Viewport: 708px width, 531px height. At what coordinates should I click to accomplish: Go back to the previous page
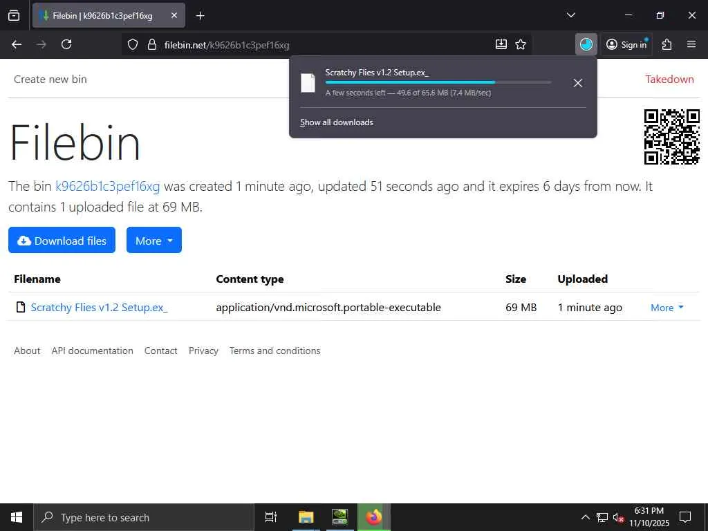pyautogui.click(x=17, y=44)
